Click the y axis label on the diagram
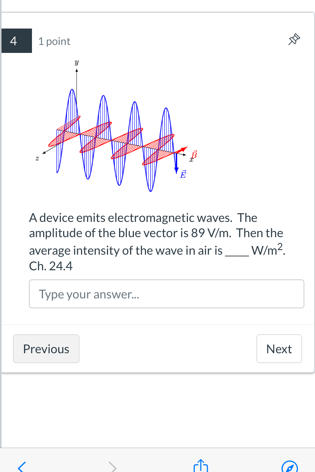Screen dimensions: 315x472 click(76, 62)
